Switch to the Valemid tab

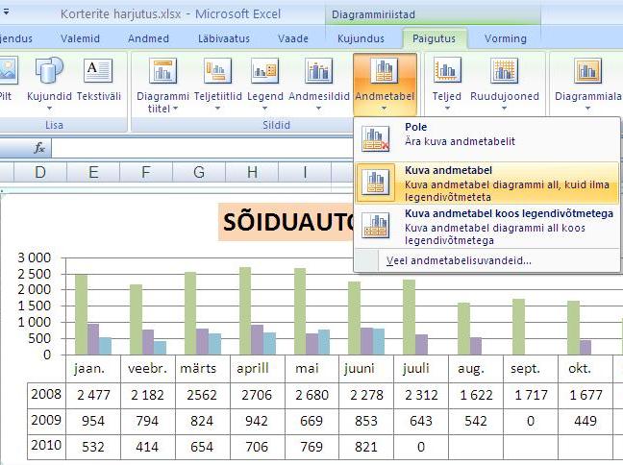point(80,38)
